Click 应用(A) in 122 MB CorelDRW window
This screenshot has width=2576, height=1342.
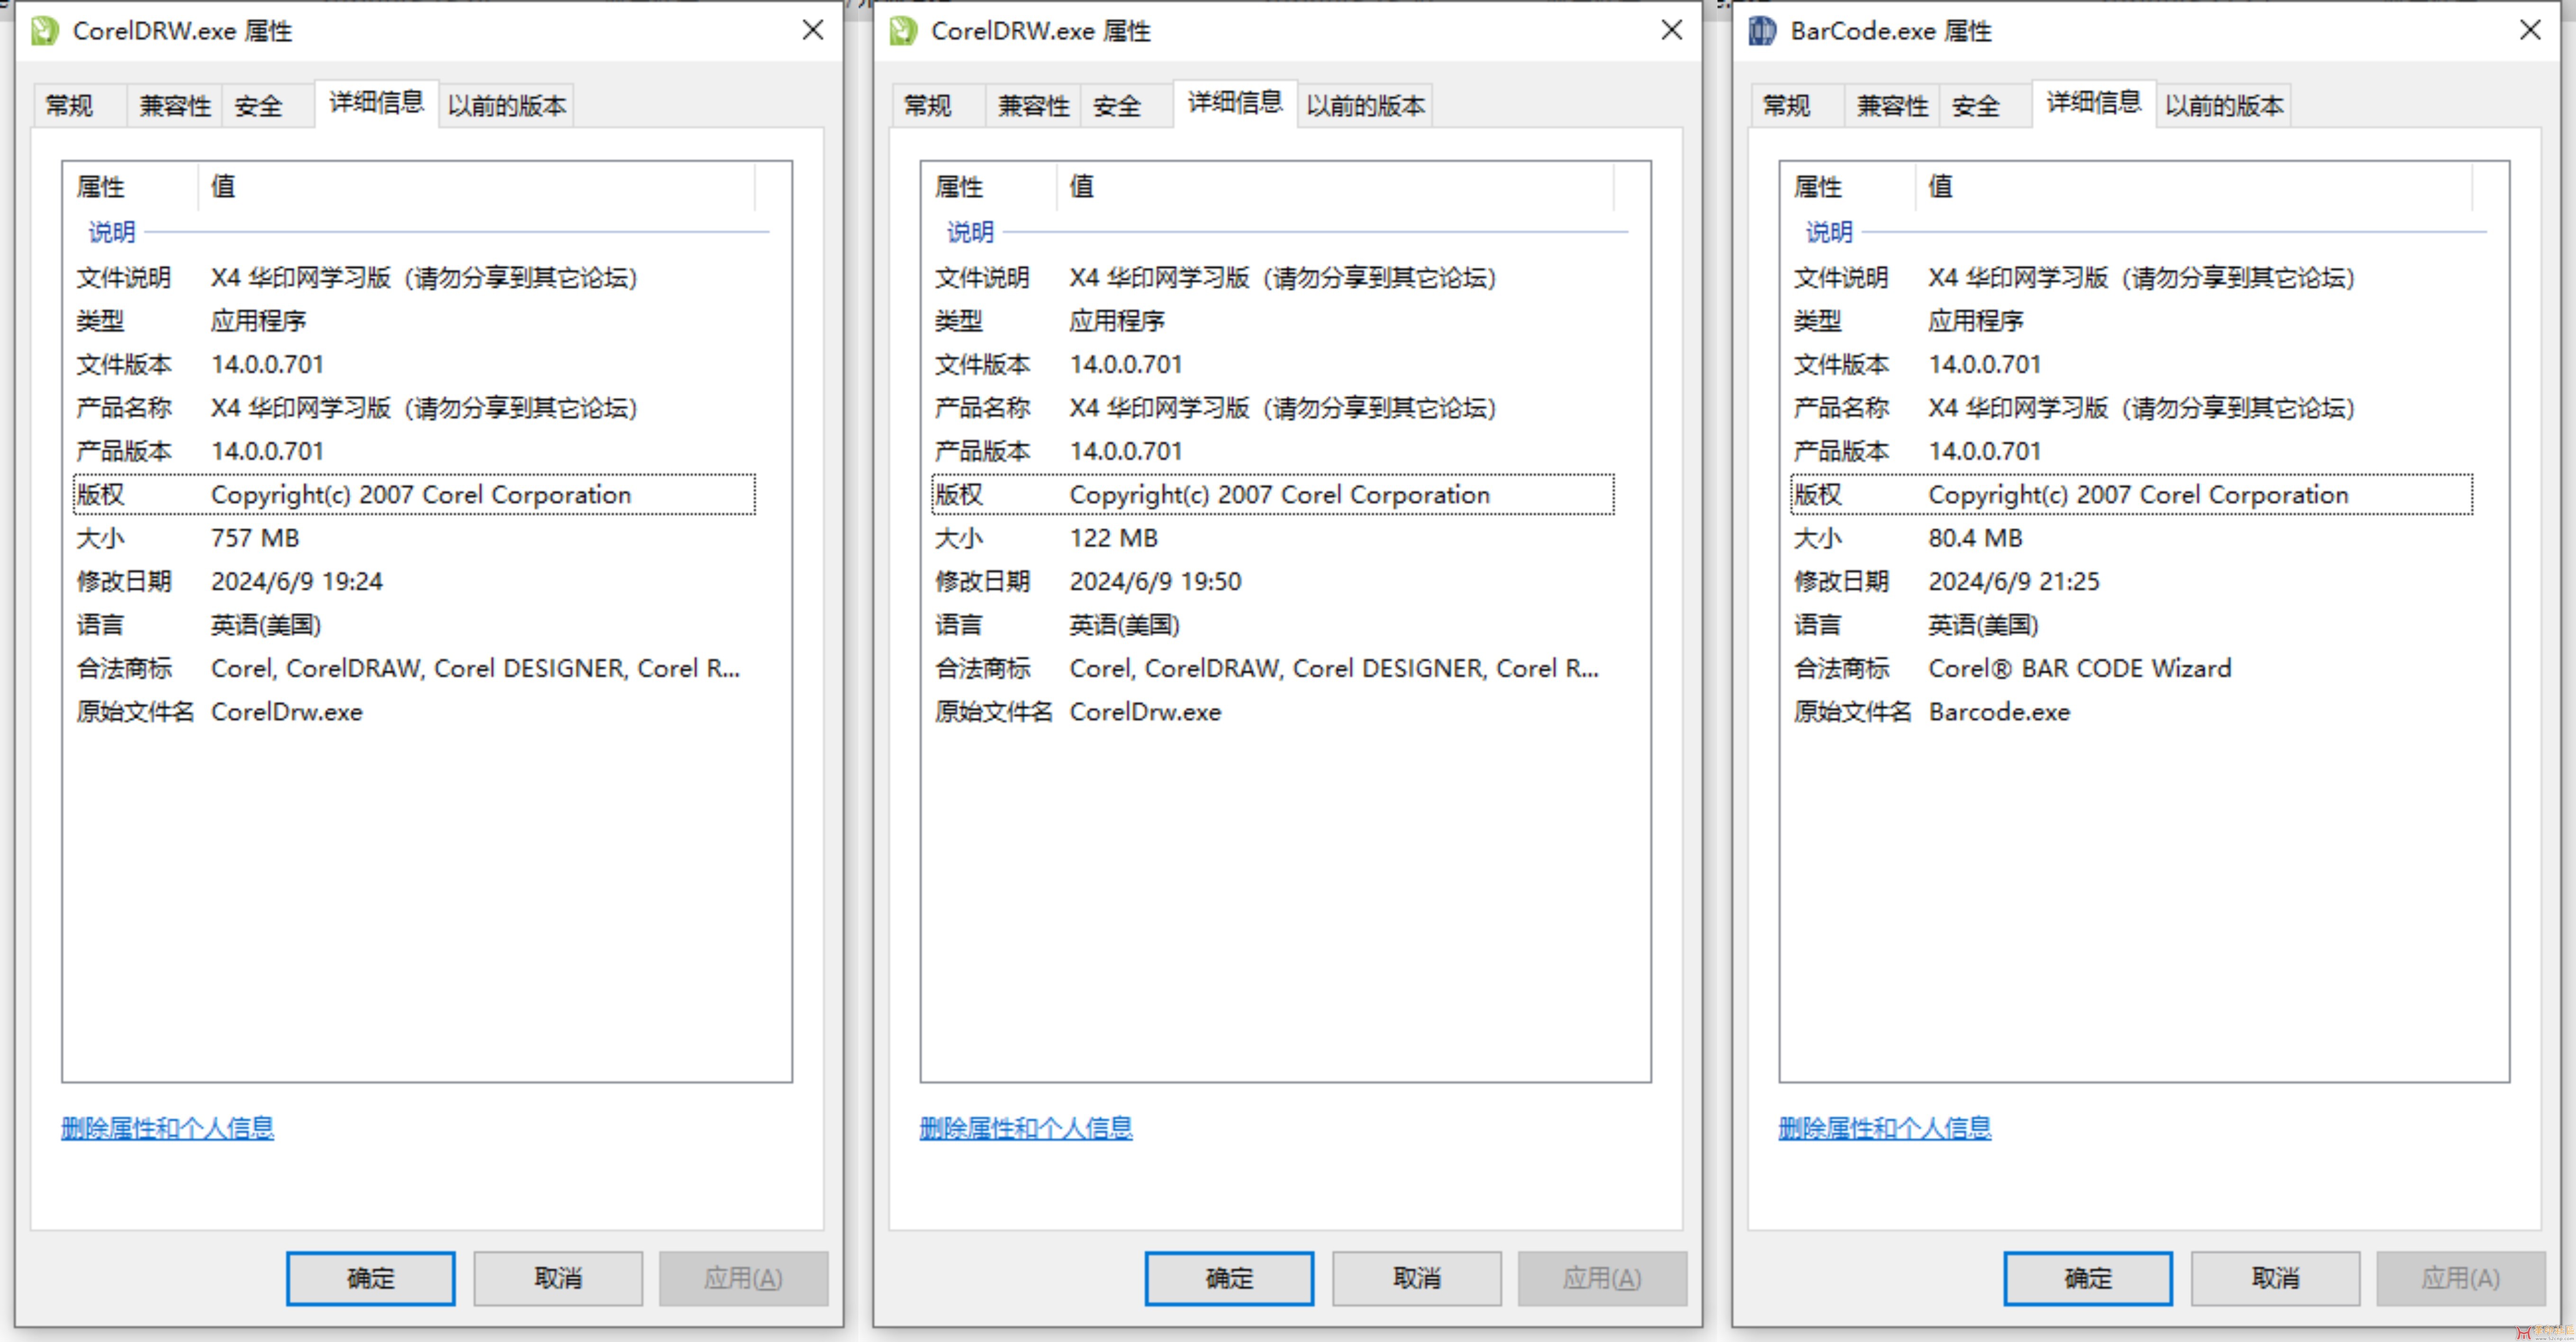tap(1602, 1278)
